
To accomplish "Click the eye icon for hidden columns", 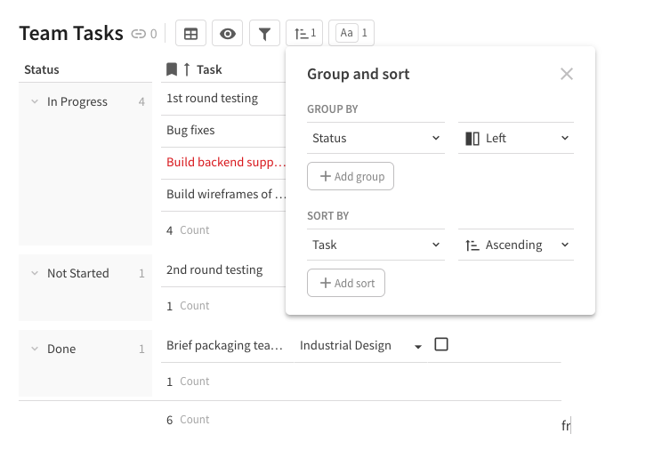I will point(228,34).
